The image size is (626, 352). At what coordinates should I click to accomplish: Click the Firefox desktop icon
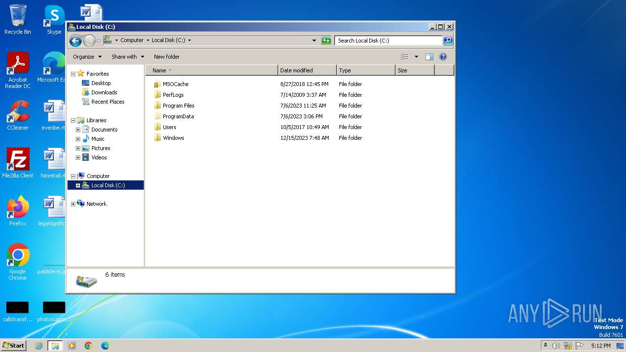(18, 211)
